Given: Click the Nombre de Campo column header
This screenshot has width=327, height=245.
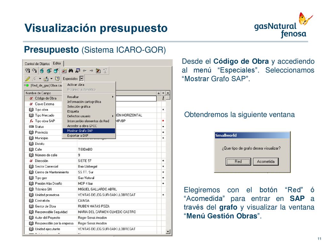Looking at the screenshot, I should tap(43, 93).
